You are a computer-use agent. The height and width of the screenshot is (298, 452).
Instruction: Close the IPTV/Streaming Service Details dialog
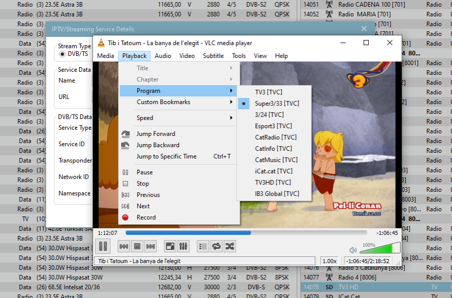pyautogui.click(x=364, y=29)
